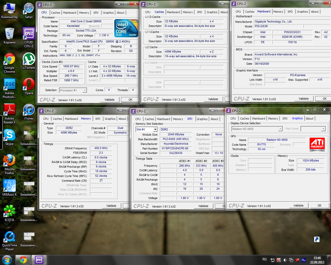Click the Core Speed 1600.07 MHz value

click(71, 67)
